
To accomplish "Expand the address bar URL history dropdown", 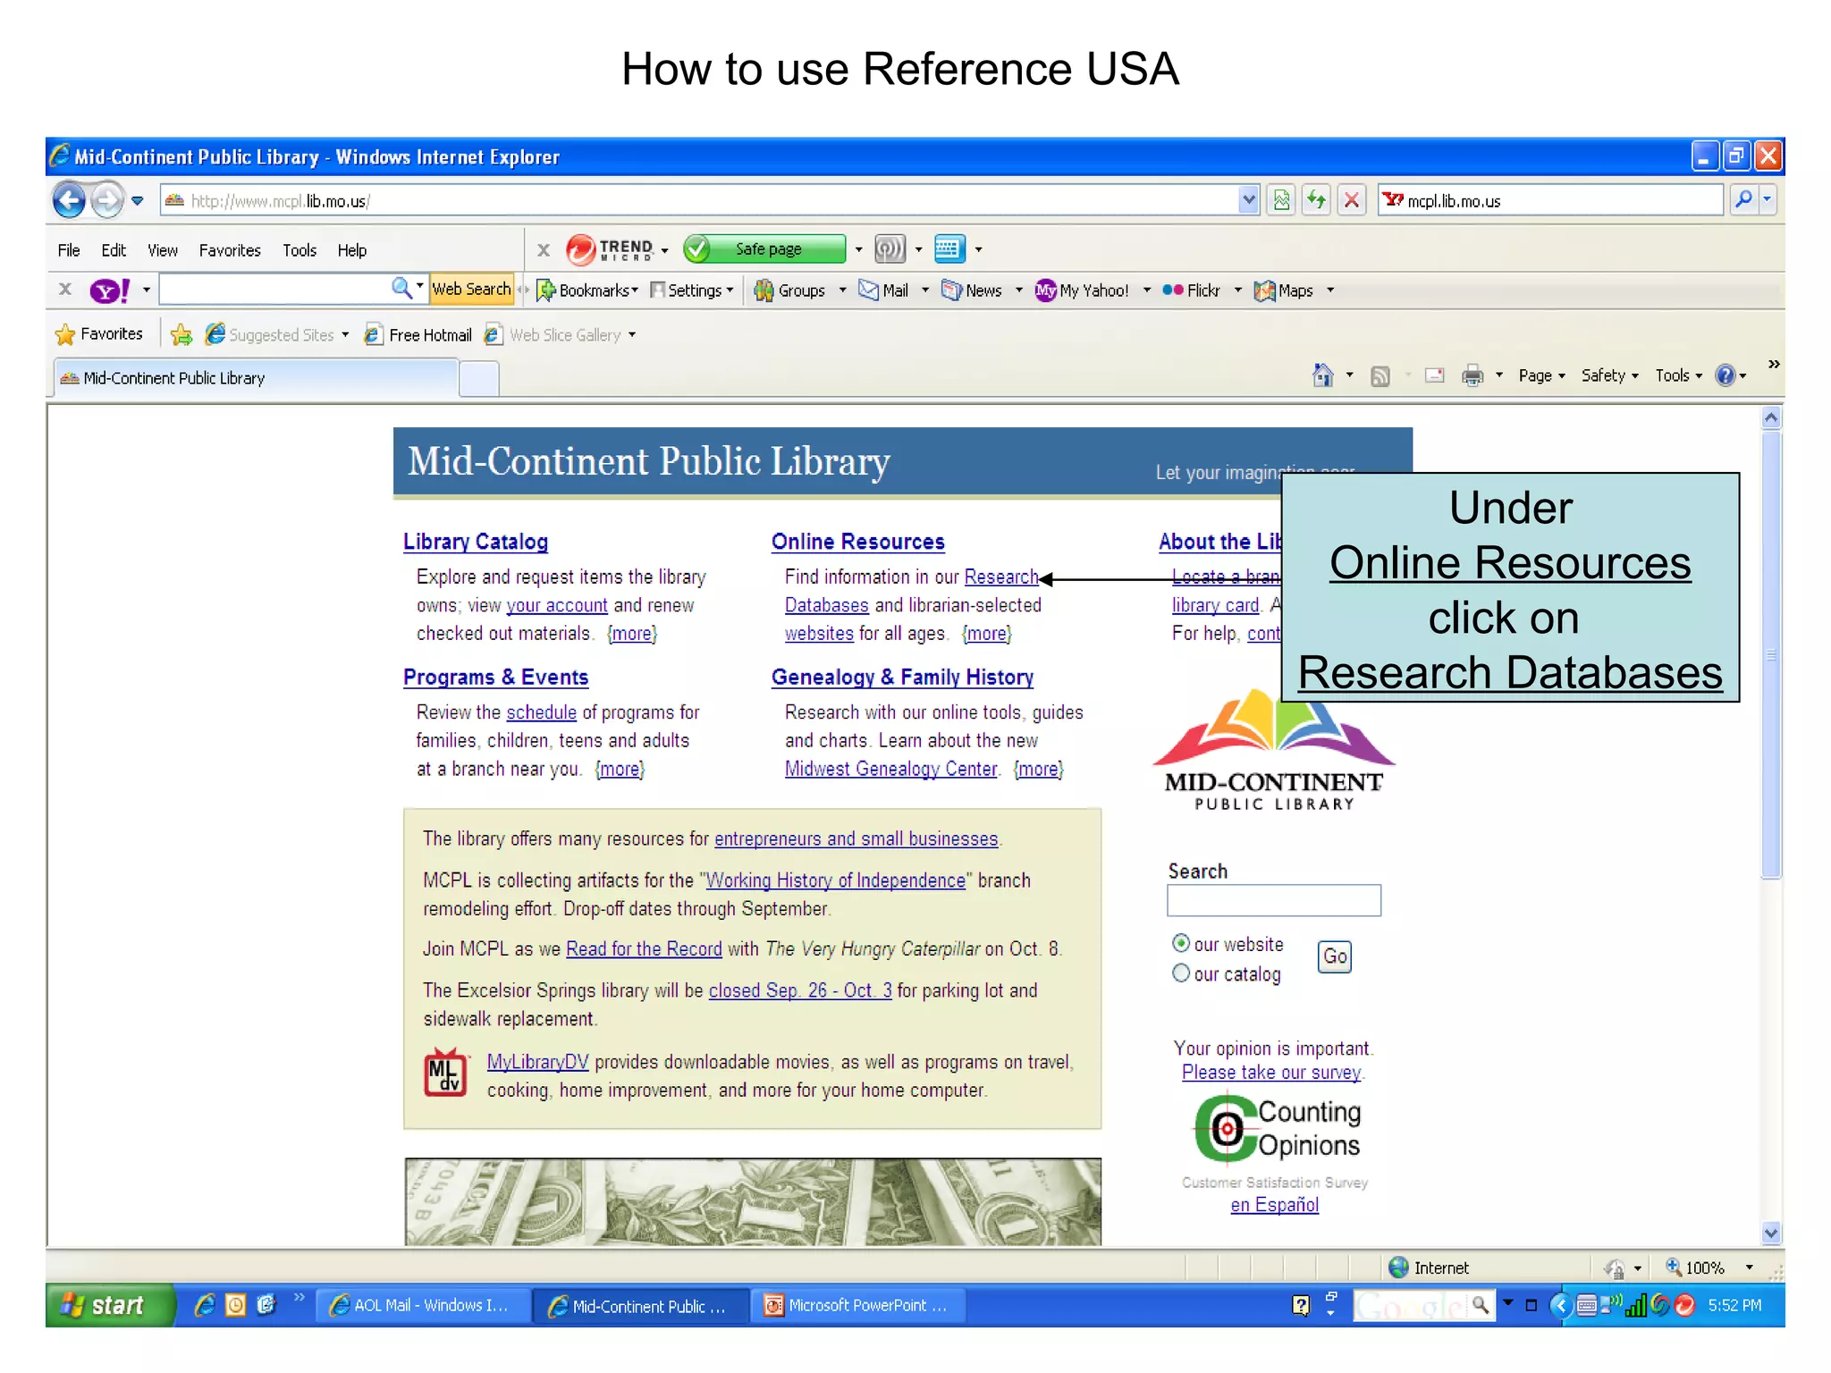I will pyautogui.click(x=1249, y=200).
